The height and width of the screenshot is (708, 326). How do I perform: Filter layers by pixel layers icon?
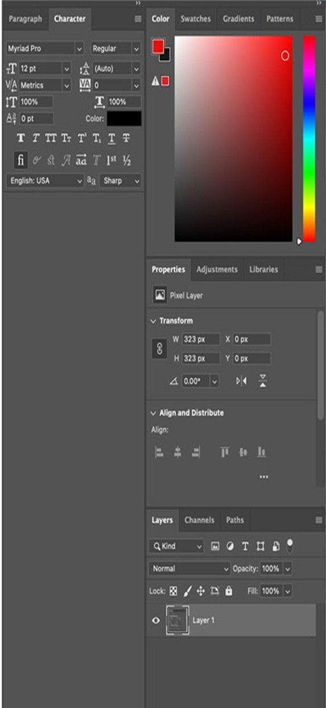215,546
